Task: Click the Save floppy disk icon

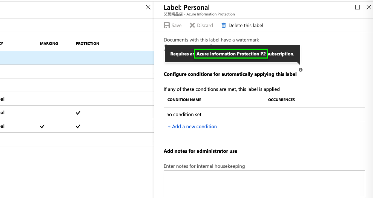Action: 167,26
